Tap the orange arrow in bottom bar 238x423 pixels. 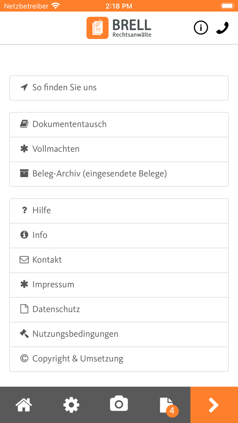pyautogui.click(x=214, y=405)
